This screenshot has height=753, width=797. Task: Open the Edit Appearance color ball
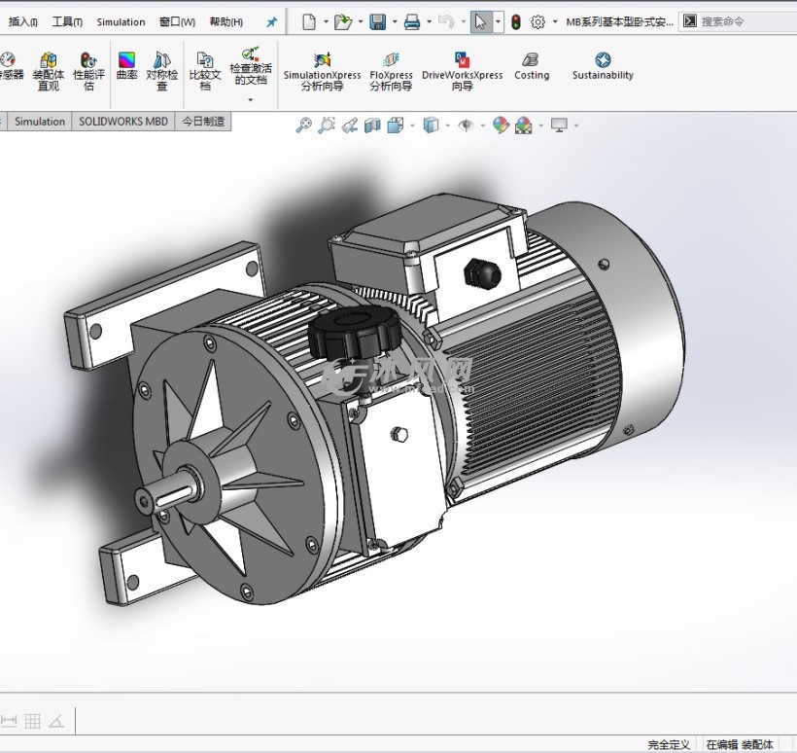coord(500,125)
